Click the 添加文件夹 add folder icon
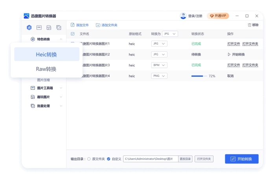Image resolution: width=276 pixels, height=185 pixels. click(x=98, y=25)
